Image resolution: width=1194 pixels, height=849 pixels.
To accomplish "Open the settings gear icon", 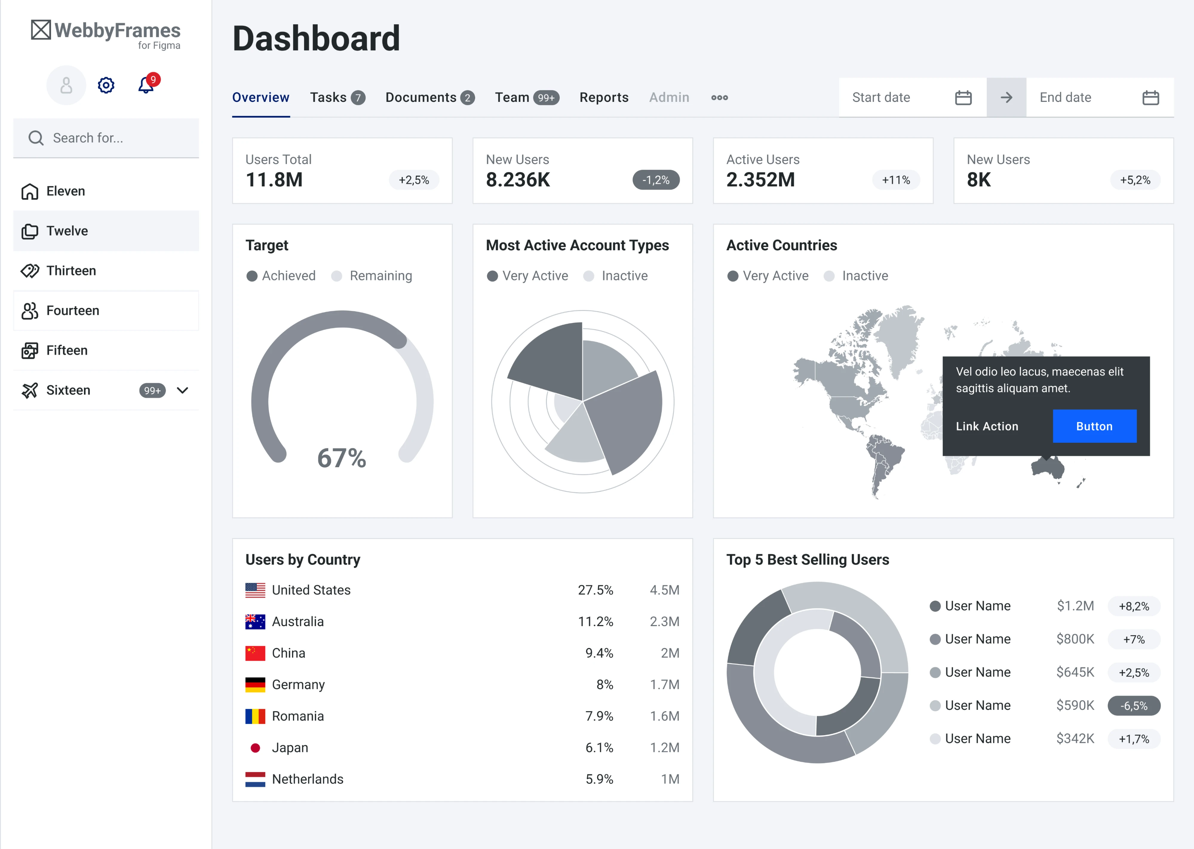I will click(105, 85).
